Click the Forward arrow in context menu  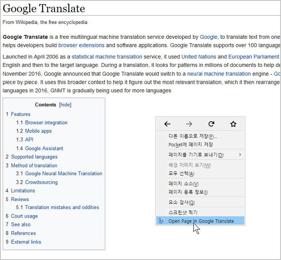point(189,124)
